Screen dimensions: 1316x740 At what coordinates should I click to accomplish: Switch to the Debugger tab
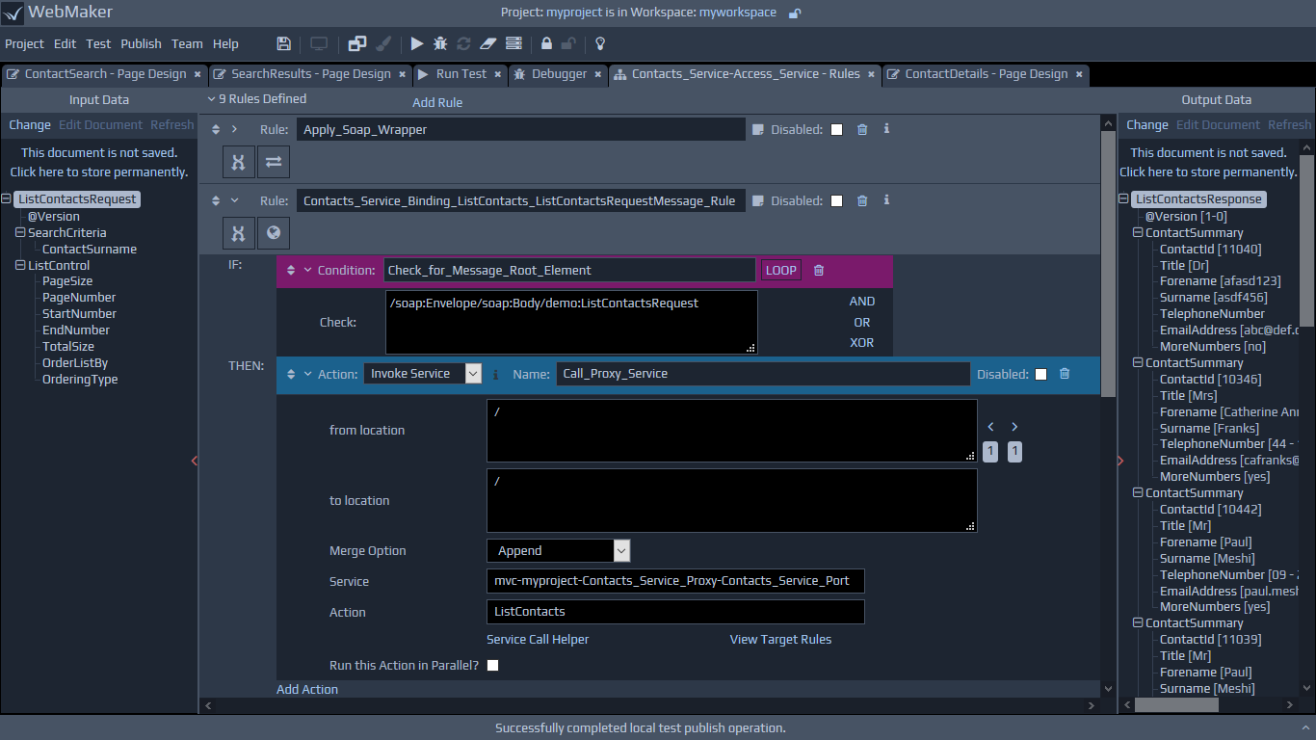click(x=559, y=74)
